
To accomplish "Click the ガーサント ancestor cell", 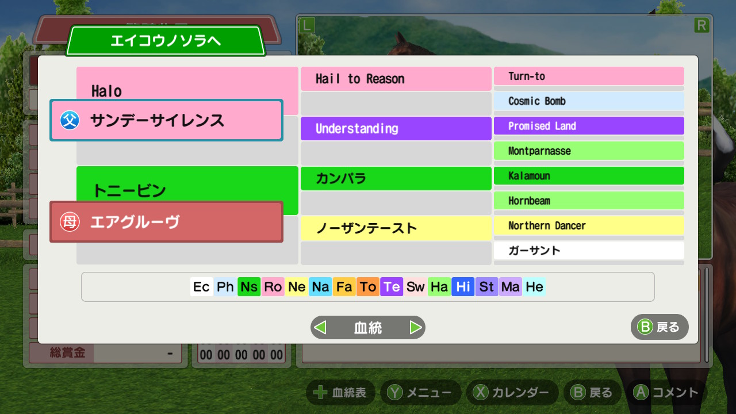I will (x=589, y=251).
